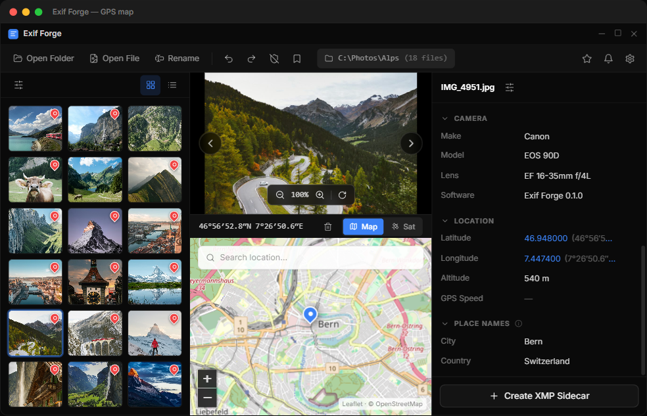647x416 pixels.
Task: Switch to grid view
Action: [x=151, y=85]
